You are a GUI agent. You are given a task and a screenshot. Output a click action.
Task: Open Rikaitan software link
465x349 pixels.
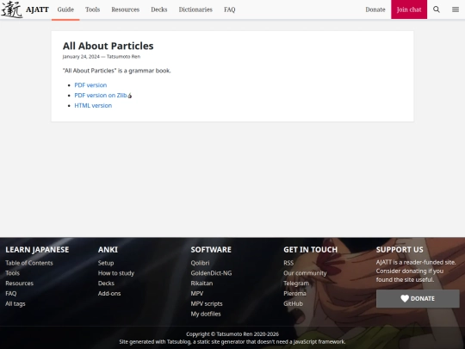tap(201, 284)
